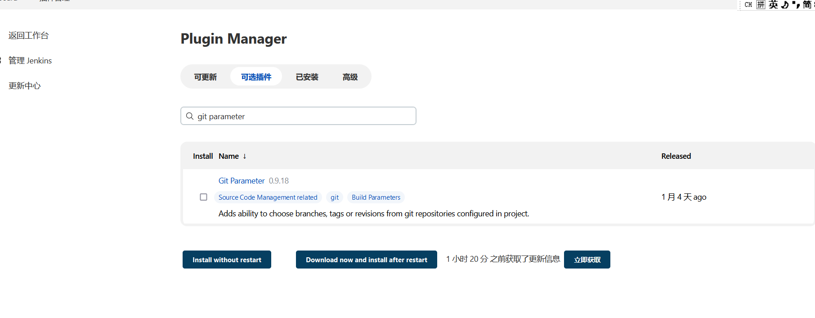815x318 pixels.
Task: Click Download now and install after restart
Action: click(x=367, y=260)
